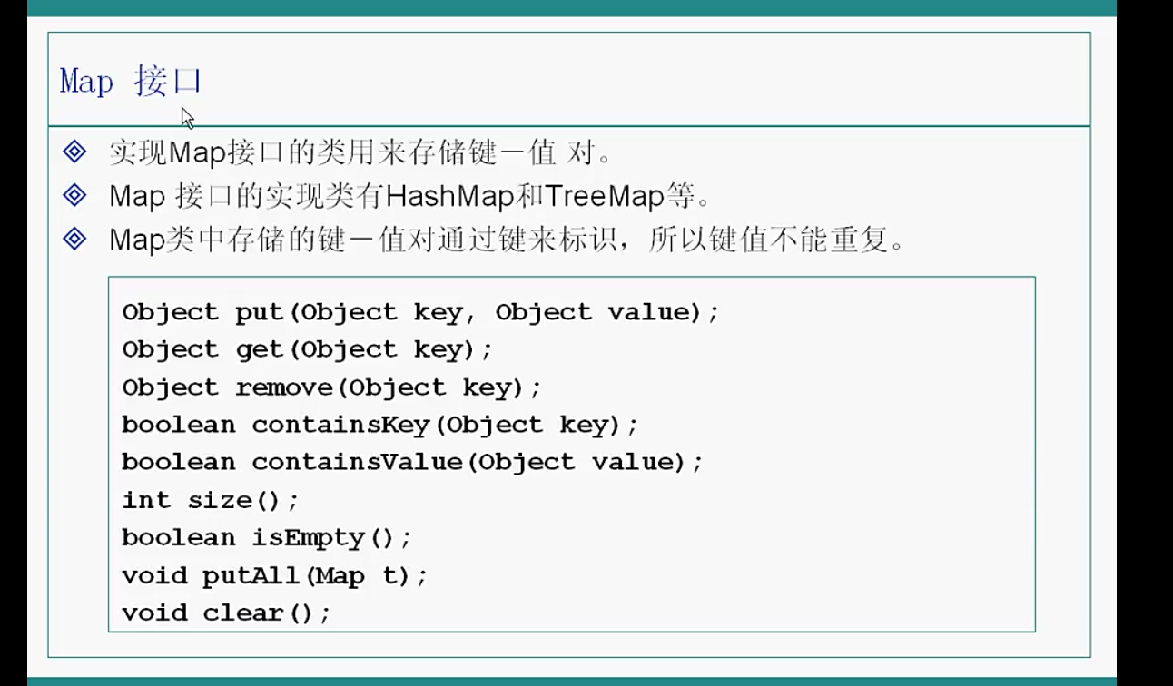The image size is (1173, 686).
Task: Select the line 实现Map接口的类用来存储键-值对
Action: (x=360, y=152)
